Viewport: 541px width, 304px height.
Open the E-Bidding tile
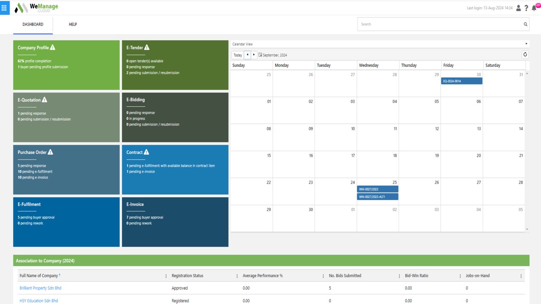pos(175,117)
